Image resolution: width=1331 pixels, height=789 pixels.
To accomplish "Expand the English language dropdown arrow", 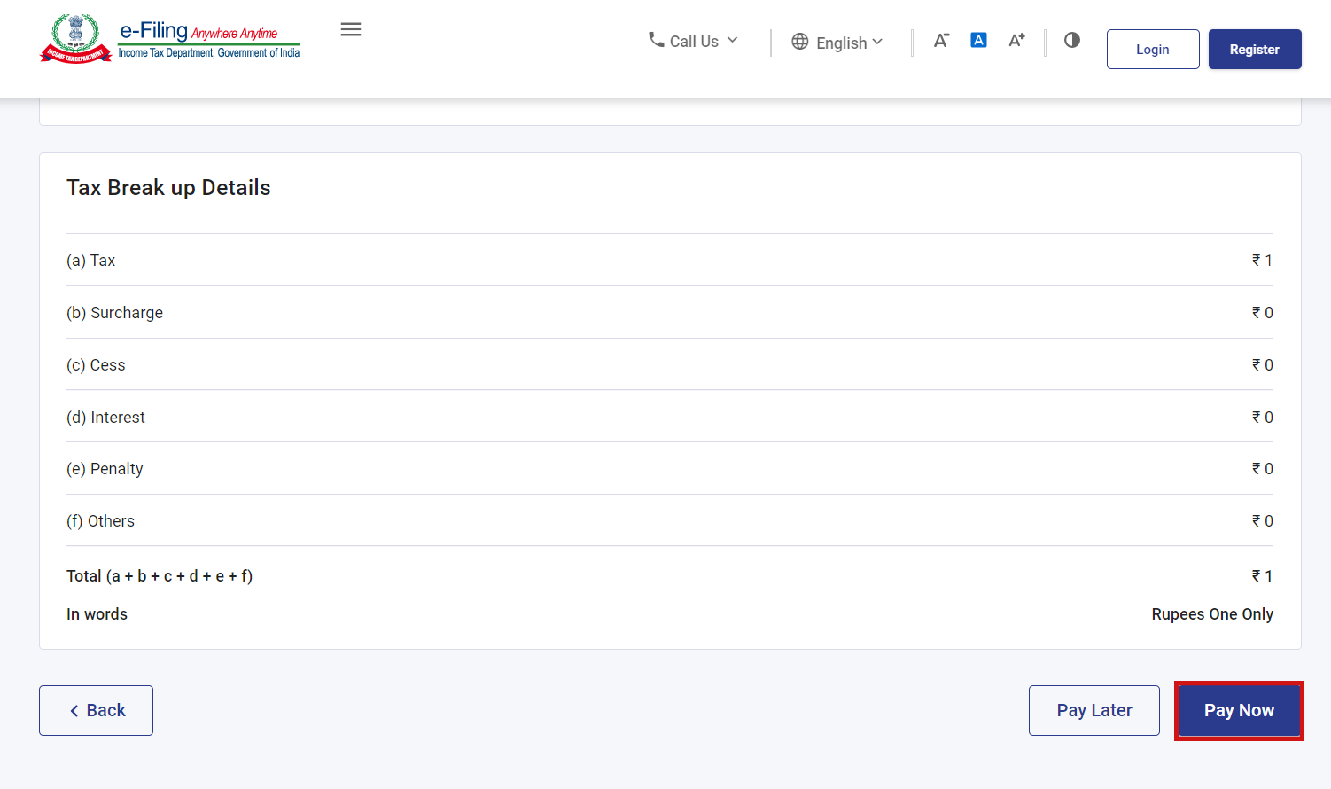I will pos(877,42).
